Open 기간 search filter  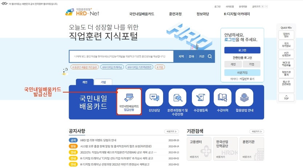coord(202,56)
